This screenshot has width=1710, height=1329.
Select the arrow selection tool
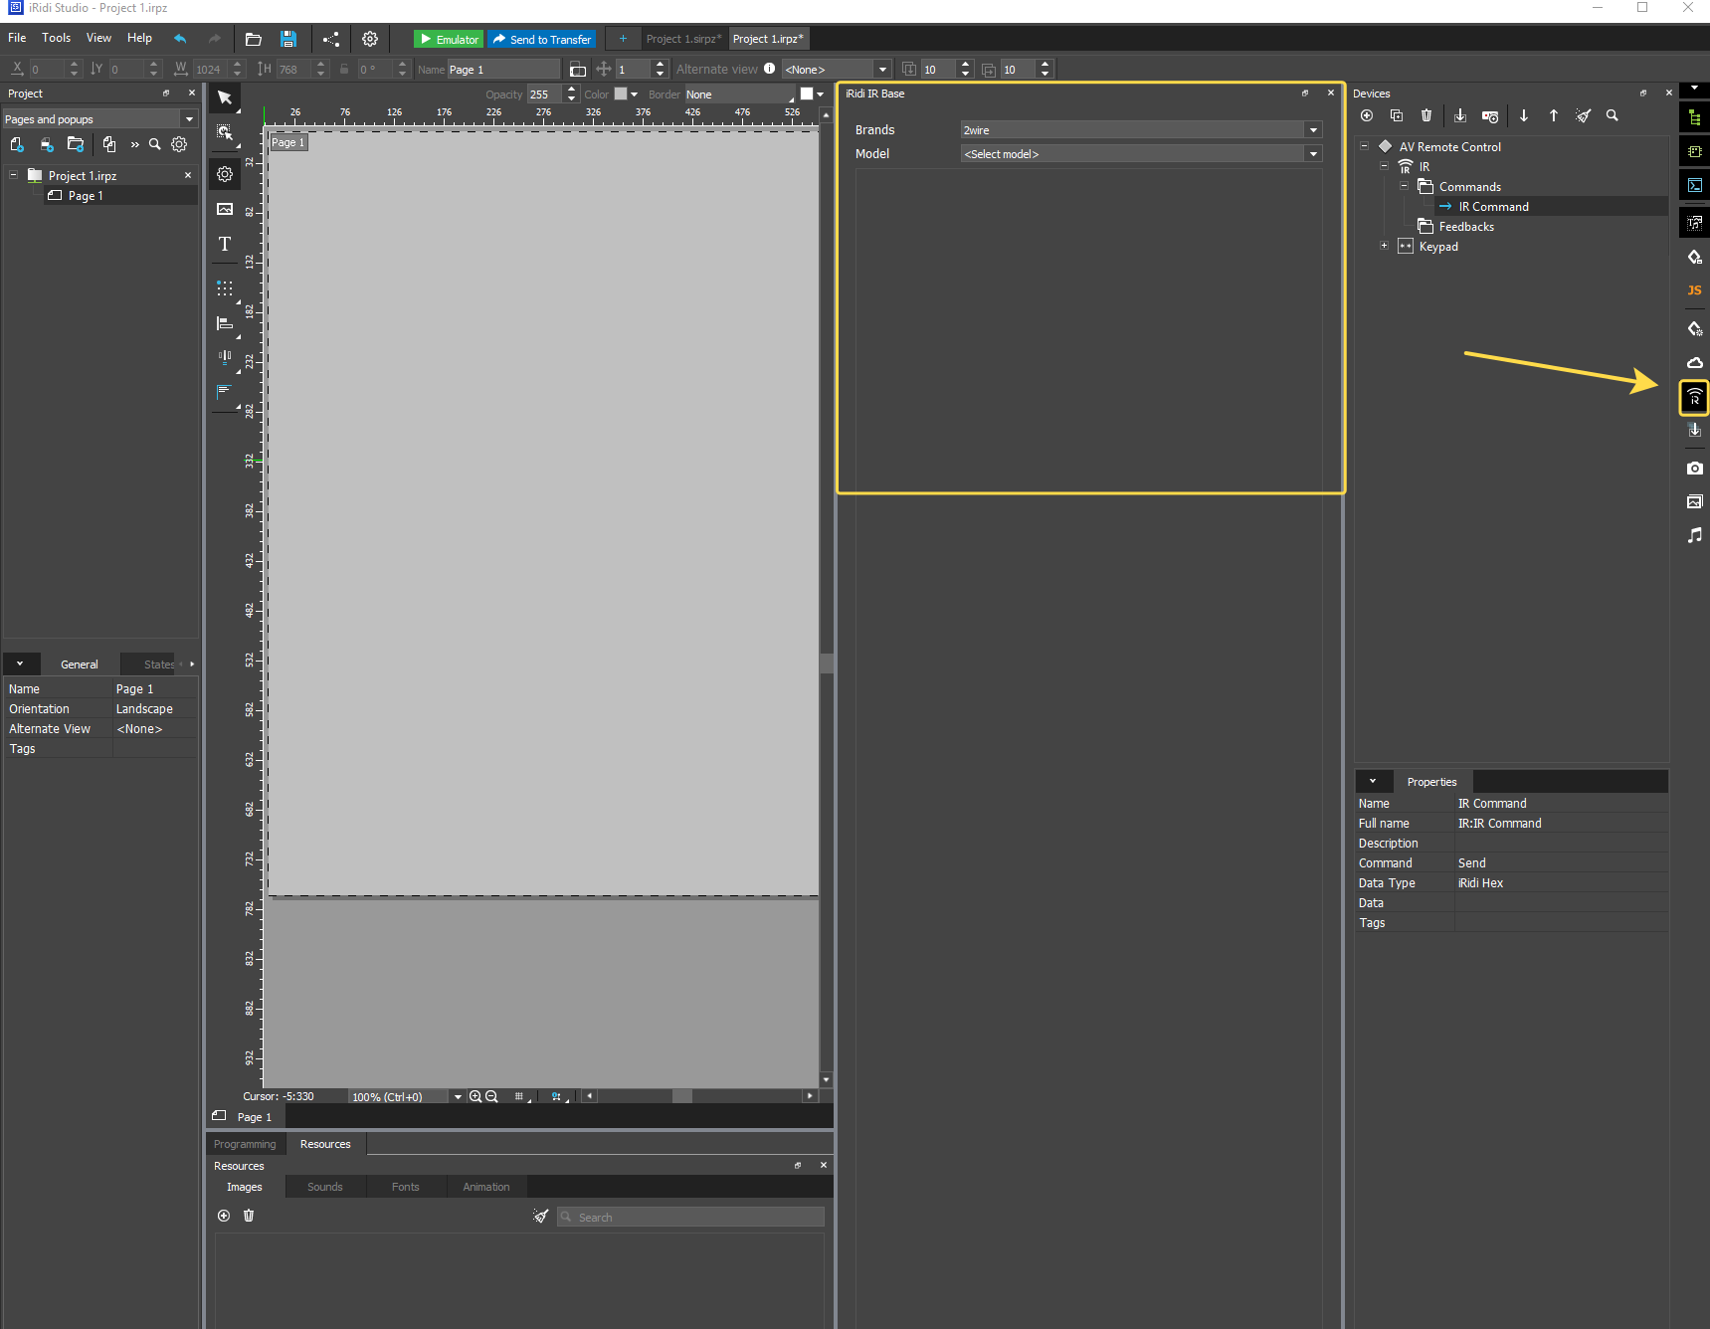coord(225,97)
